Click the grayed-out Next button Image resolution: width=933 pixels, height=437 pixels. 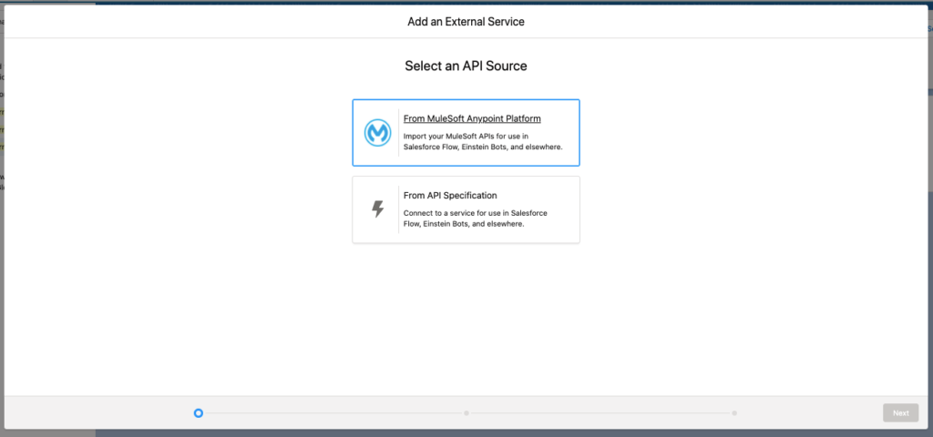pos(900,412)
